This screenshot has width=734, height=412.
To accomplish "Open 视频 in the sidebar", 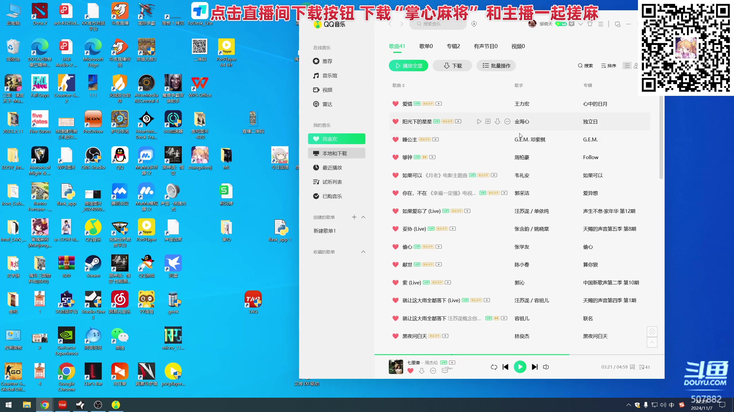I will click(337, 90).
